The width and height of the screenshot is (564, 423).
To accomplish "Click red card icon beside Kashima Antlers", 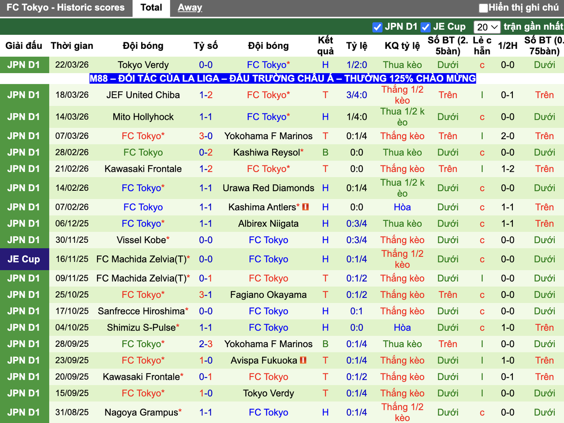I will [306, 207].
